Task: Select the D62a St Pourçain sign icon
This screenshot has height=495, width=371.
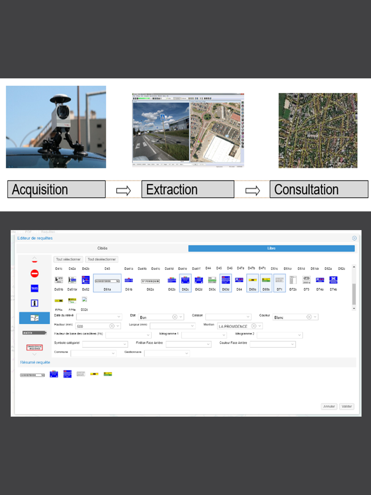Action: pyautogui.click(x=150, y=281)
